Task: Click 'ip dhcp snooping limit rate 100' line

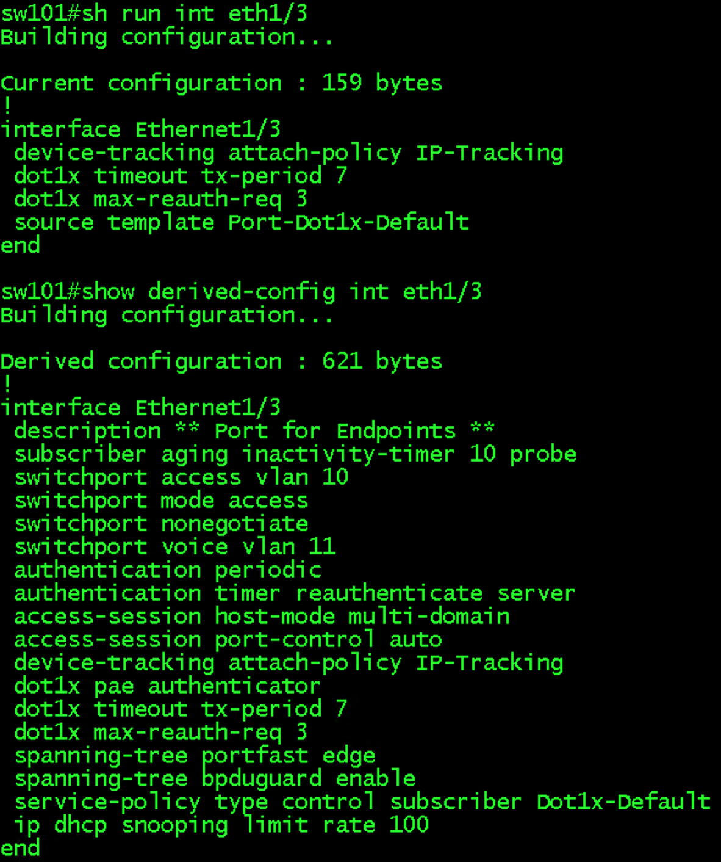Action: click(221, 825)
